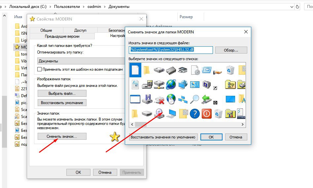Image resolution: width=313 pixels, height=188 pixels.
Task: Expand chevron after Локальный диск (C:) breadcrumb
Action: 50,7
